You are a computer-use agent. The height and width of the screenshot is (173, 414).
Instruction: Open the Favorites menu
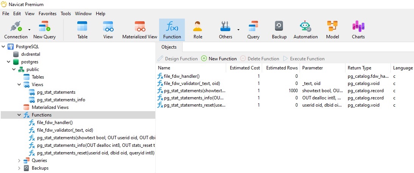[x=47, y=14]
